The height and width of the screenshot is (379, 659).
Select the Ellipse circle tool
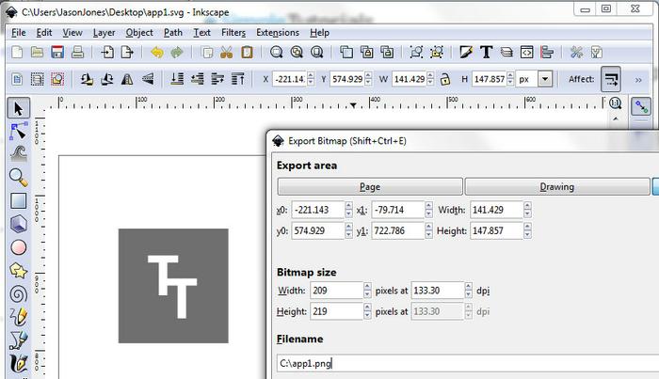point(18,247)
